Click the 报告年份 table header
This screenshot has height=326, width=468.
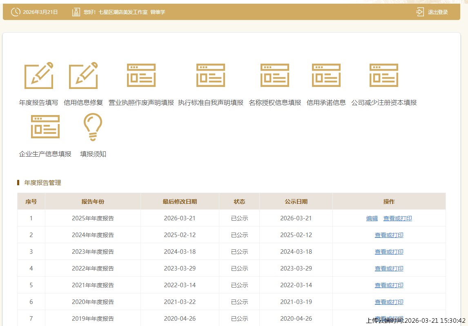point(93,201)
